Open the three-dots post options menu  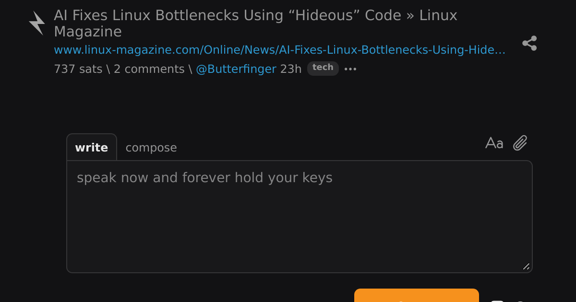350,69
